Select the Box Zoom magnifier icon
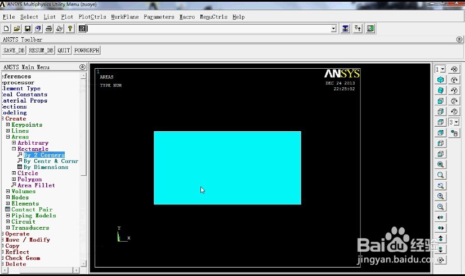465x276 pixels. [x=440, y=175]
